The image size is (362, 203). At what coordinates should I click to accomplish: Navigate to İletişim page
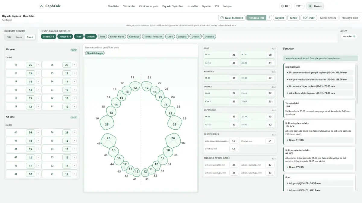tap(227, 6)
